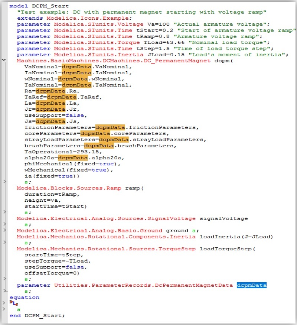Expand the folded connect statements under equation

click(x=4, y=303)
